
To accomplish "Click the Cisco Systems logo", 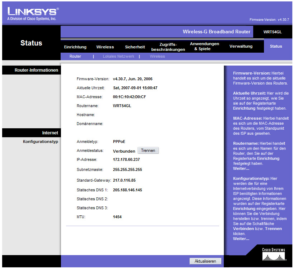I will point(274,254).
